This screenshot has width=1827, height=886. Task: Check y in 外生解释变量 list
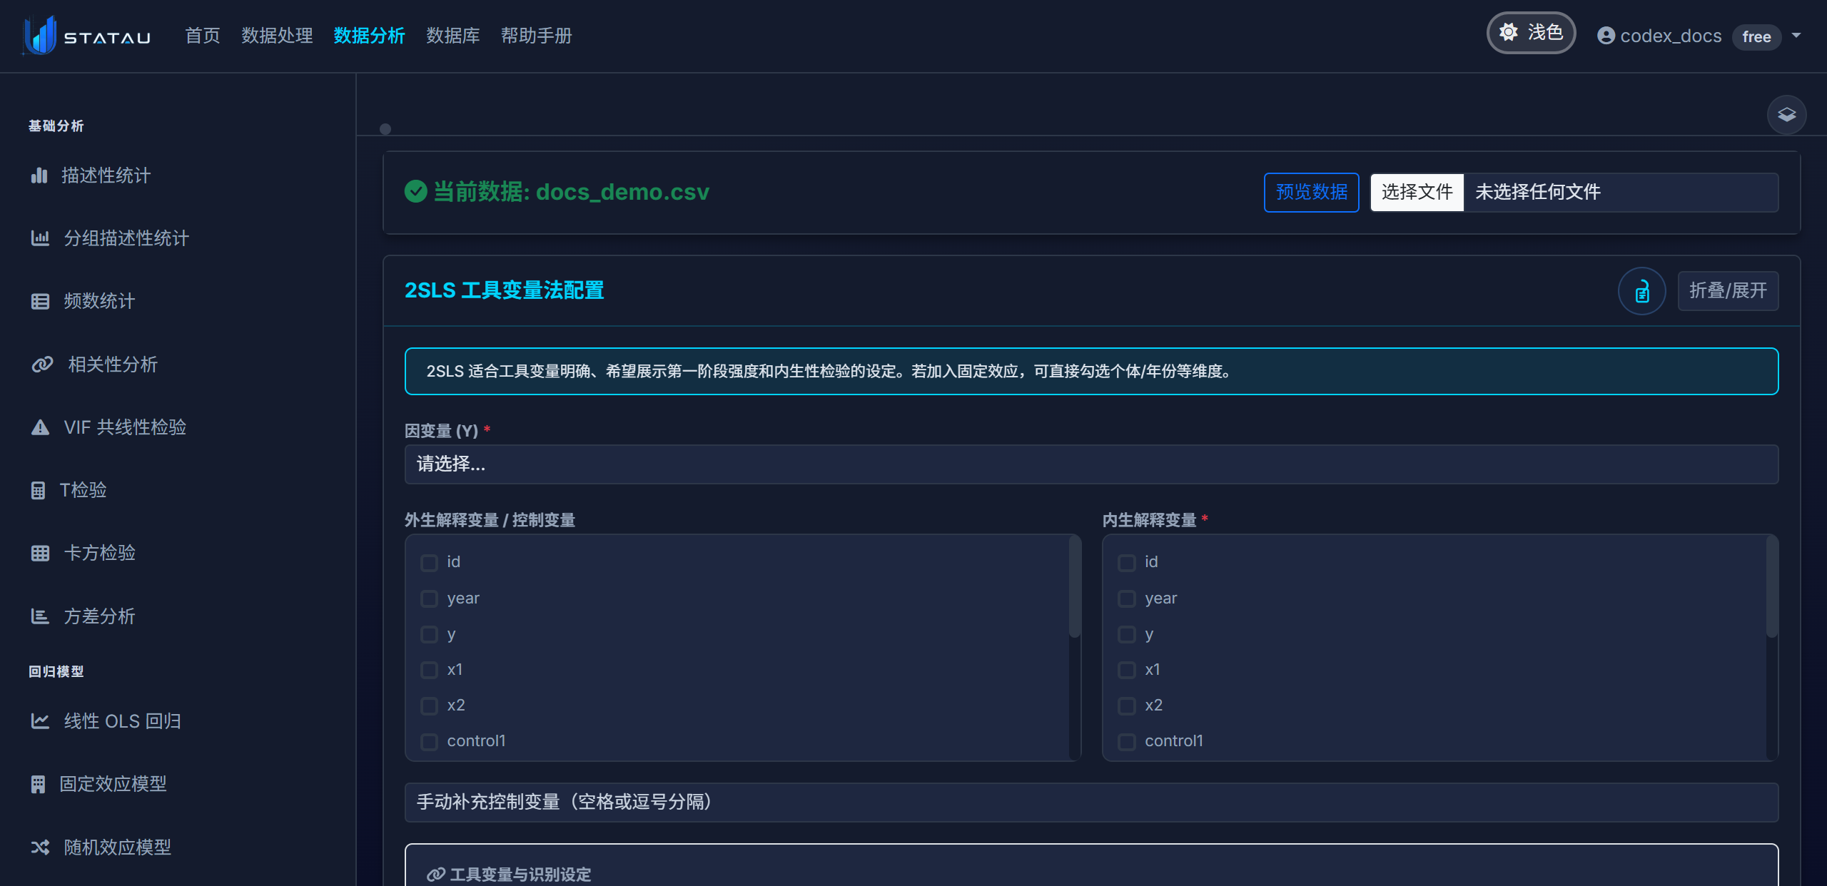[x=429, y=634]
